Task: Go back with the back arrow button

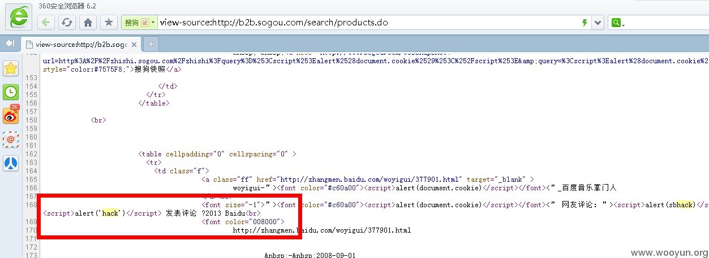Action: click(x=46, y=23)
